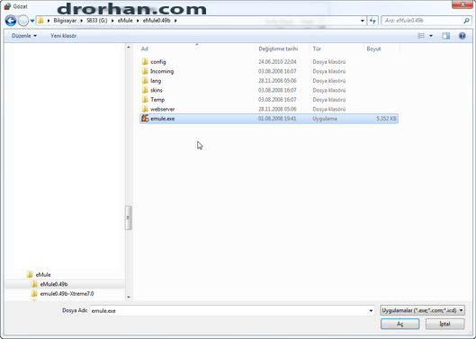Click the eMule tree folder icon

coord(30,274)
